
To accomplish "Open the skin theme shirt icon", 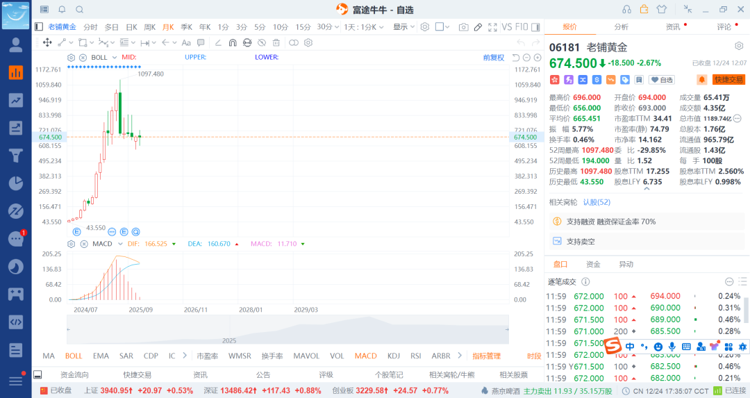I will tap(662, 10).
